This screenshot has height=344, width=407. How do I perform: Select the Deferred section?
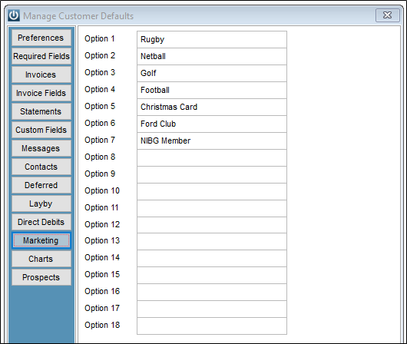(41, 185)
